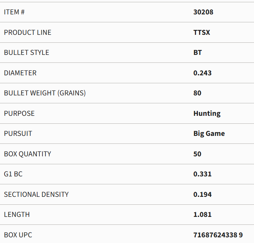Select the 1.081 length value
Image resolution: width=254 pixels, height=243 pixels.
pyautogui.click(x=202, y=215)
